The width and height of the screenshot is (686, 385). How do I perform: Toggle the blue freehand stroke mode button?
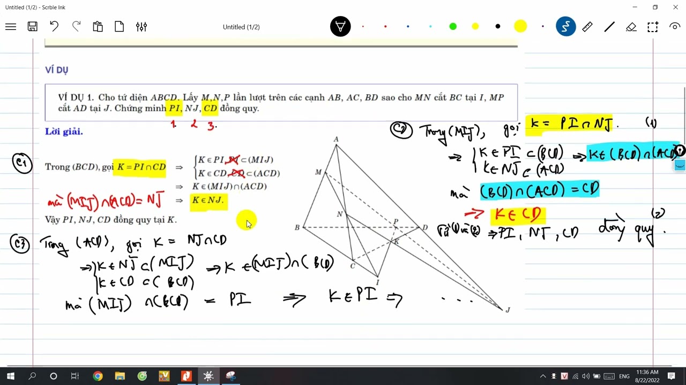point(565,27)
